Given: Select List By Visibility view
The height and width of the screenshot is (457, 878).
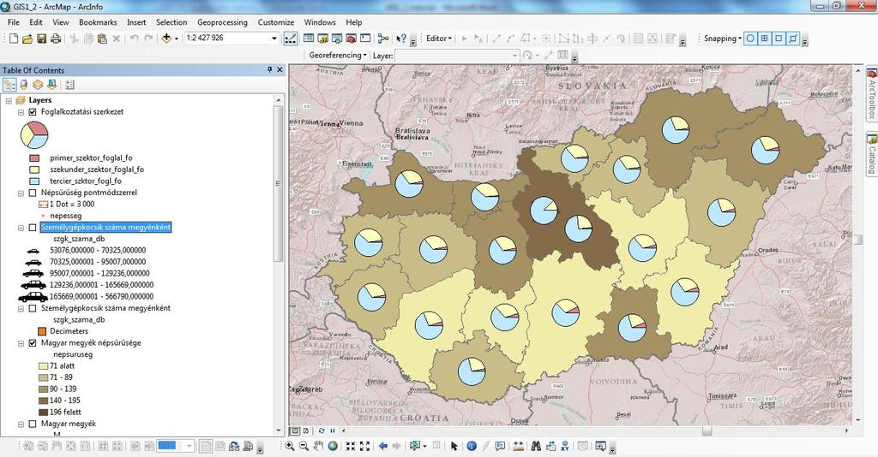Looking at the screenshot, I should click(x=38, y=85).
